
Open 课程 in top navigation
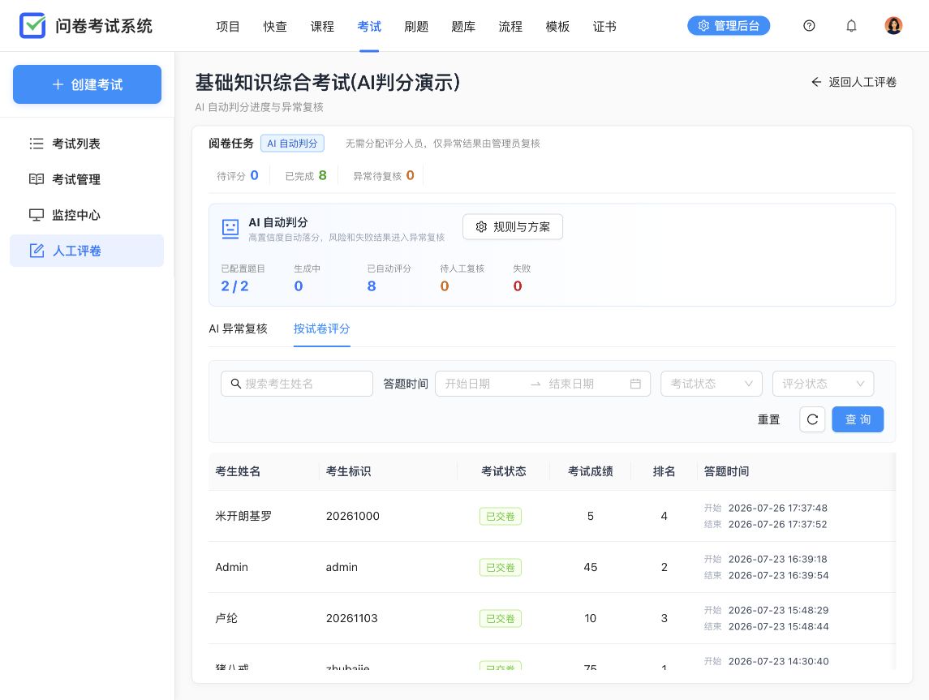pos(322,27)
